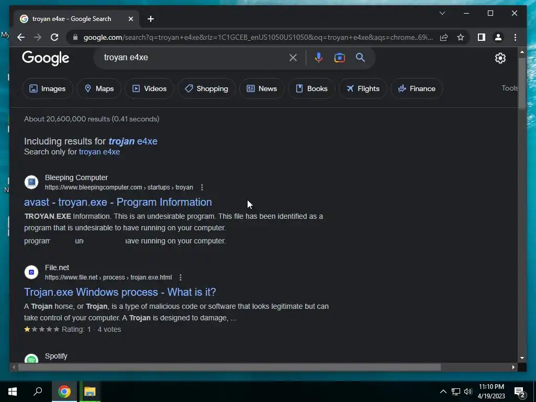Click the forward navigation arrow
536x402 pixels.
38,37
